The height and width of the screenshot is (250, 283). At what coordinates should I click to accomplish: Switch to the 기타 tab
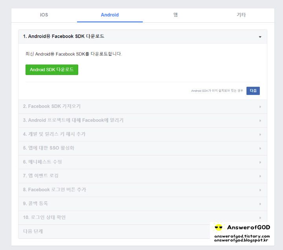point(241,15)
